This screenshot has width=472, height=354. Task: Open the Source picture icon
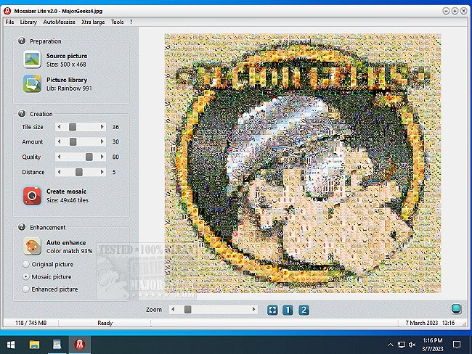click(x=32, y=59)
